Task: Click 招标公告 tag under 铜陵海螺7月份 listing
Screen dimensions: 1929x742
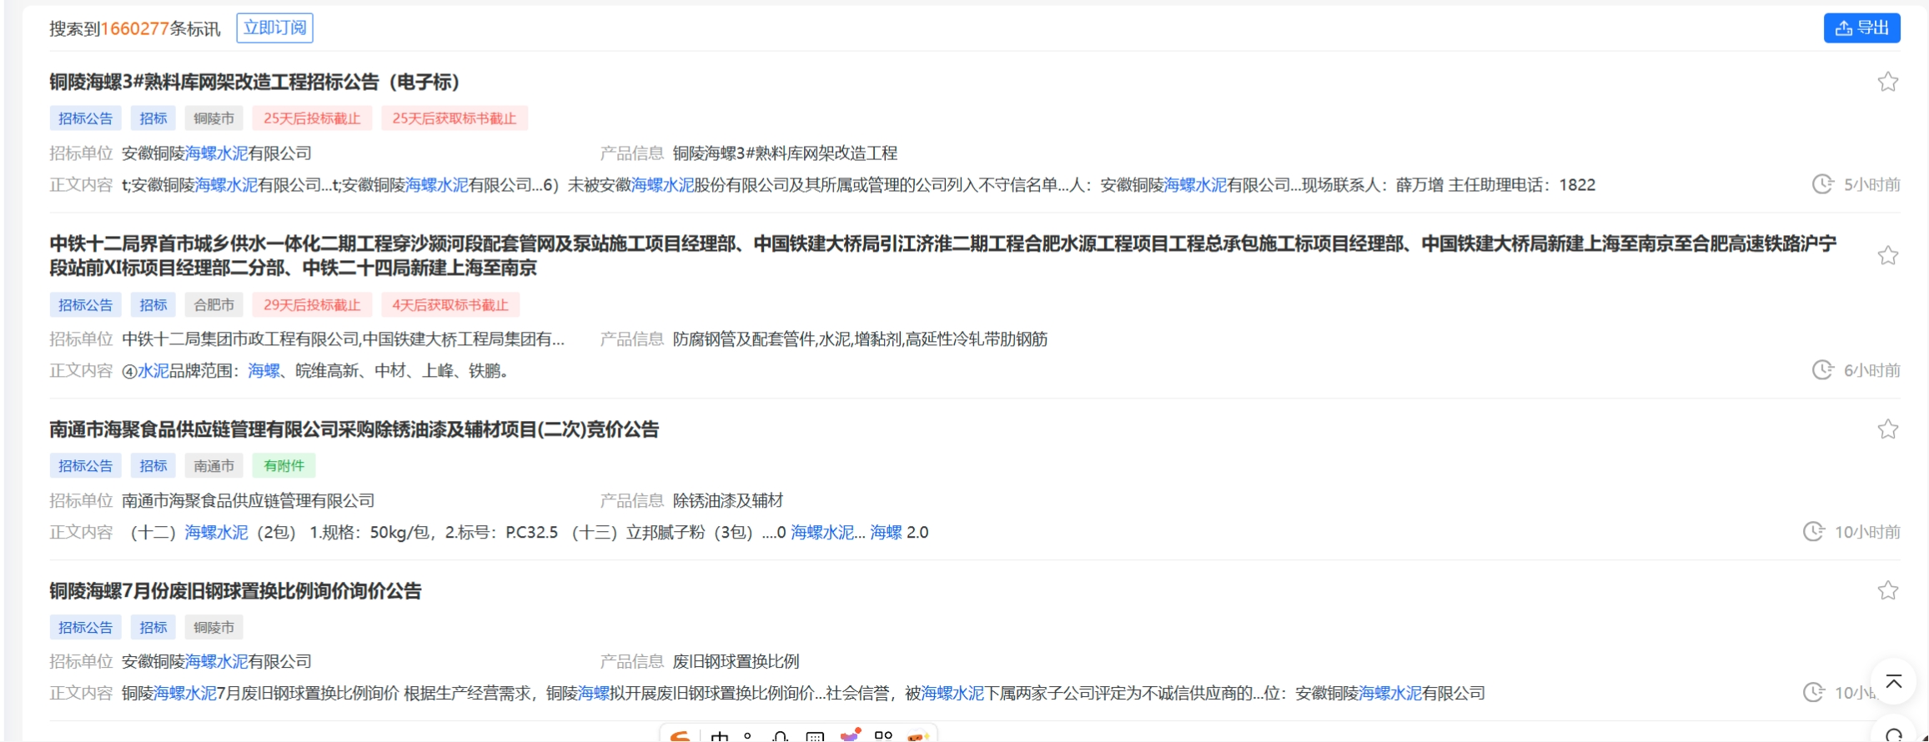Action: click(85, 628)
